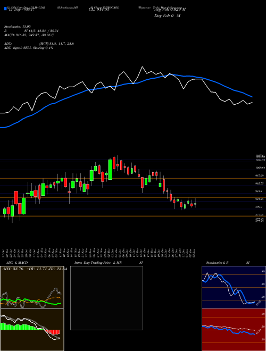Click the blue Stochastics mini chart
The image size is (266, 351).
(234, 287)
